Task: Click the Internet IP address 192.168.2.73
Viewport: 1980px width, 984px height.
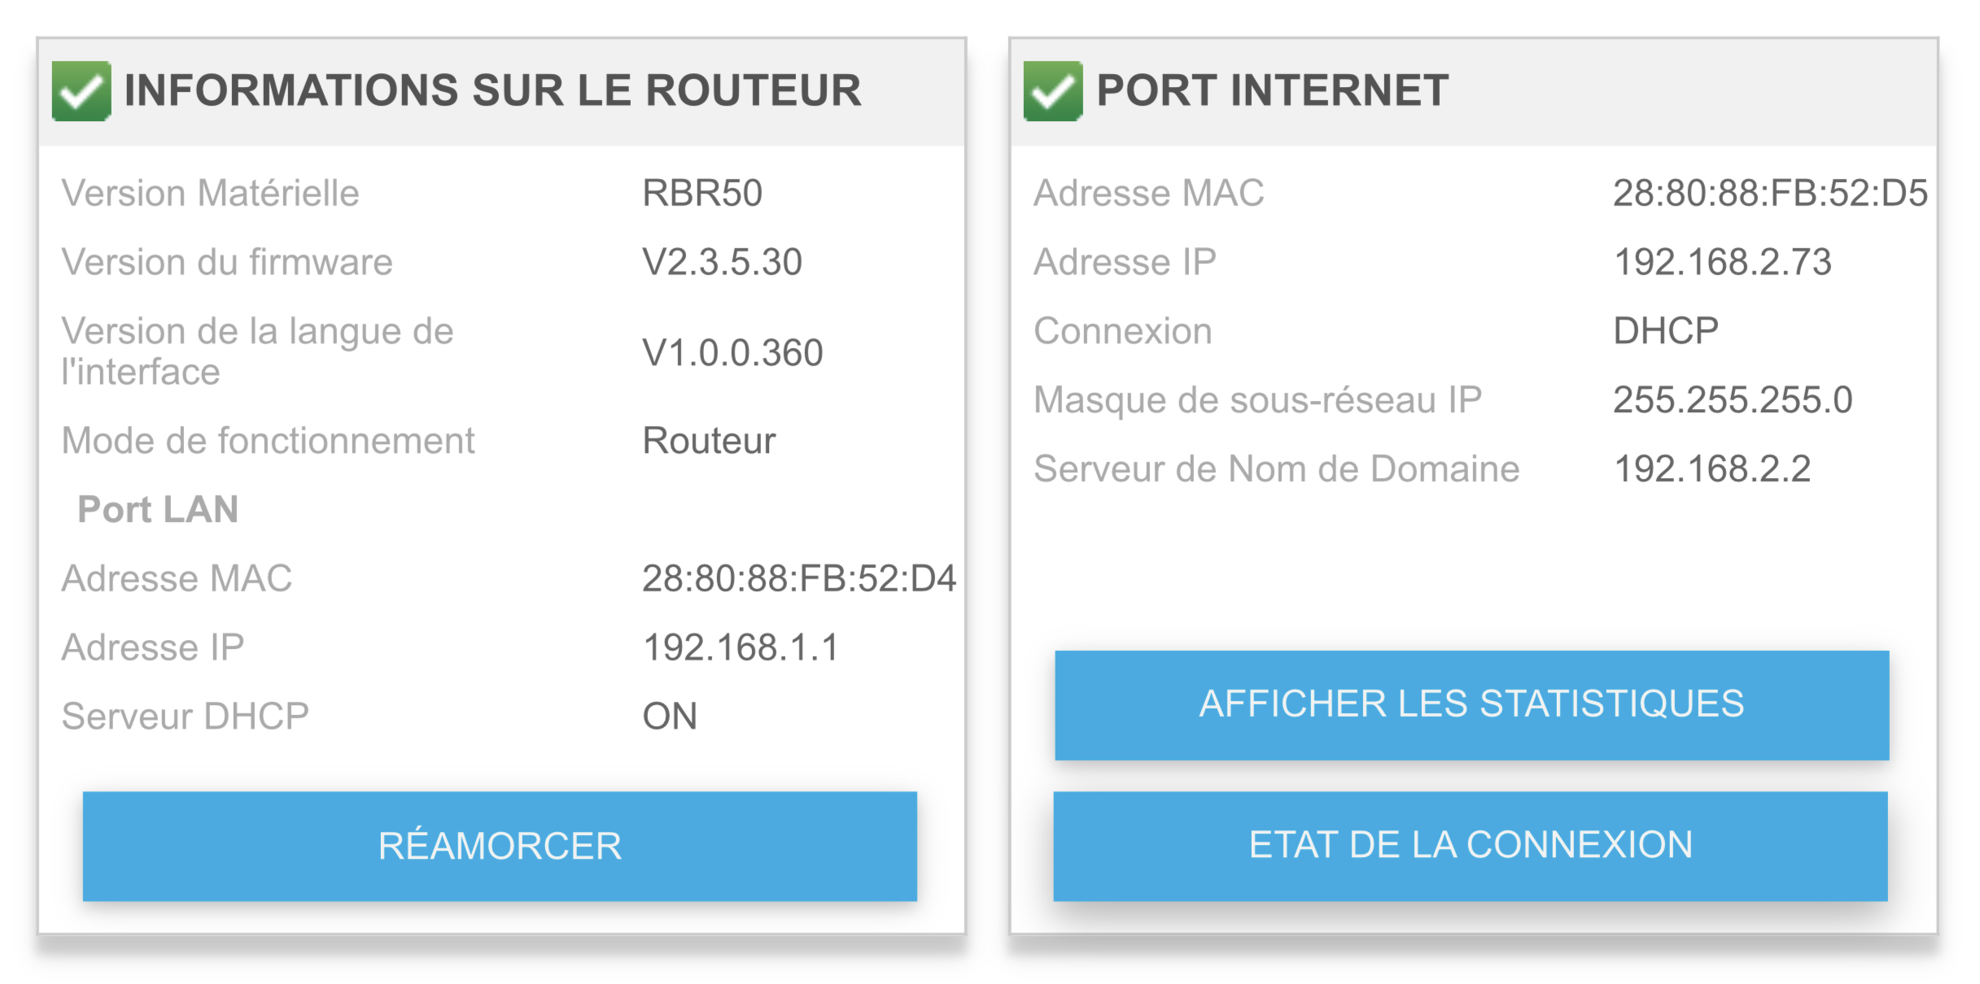Action: pyautogui.click(x=1722, y=262)
